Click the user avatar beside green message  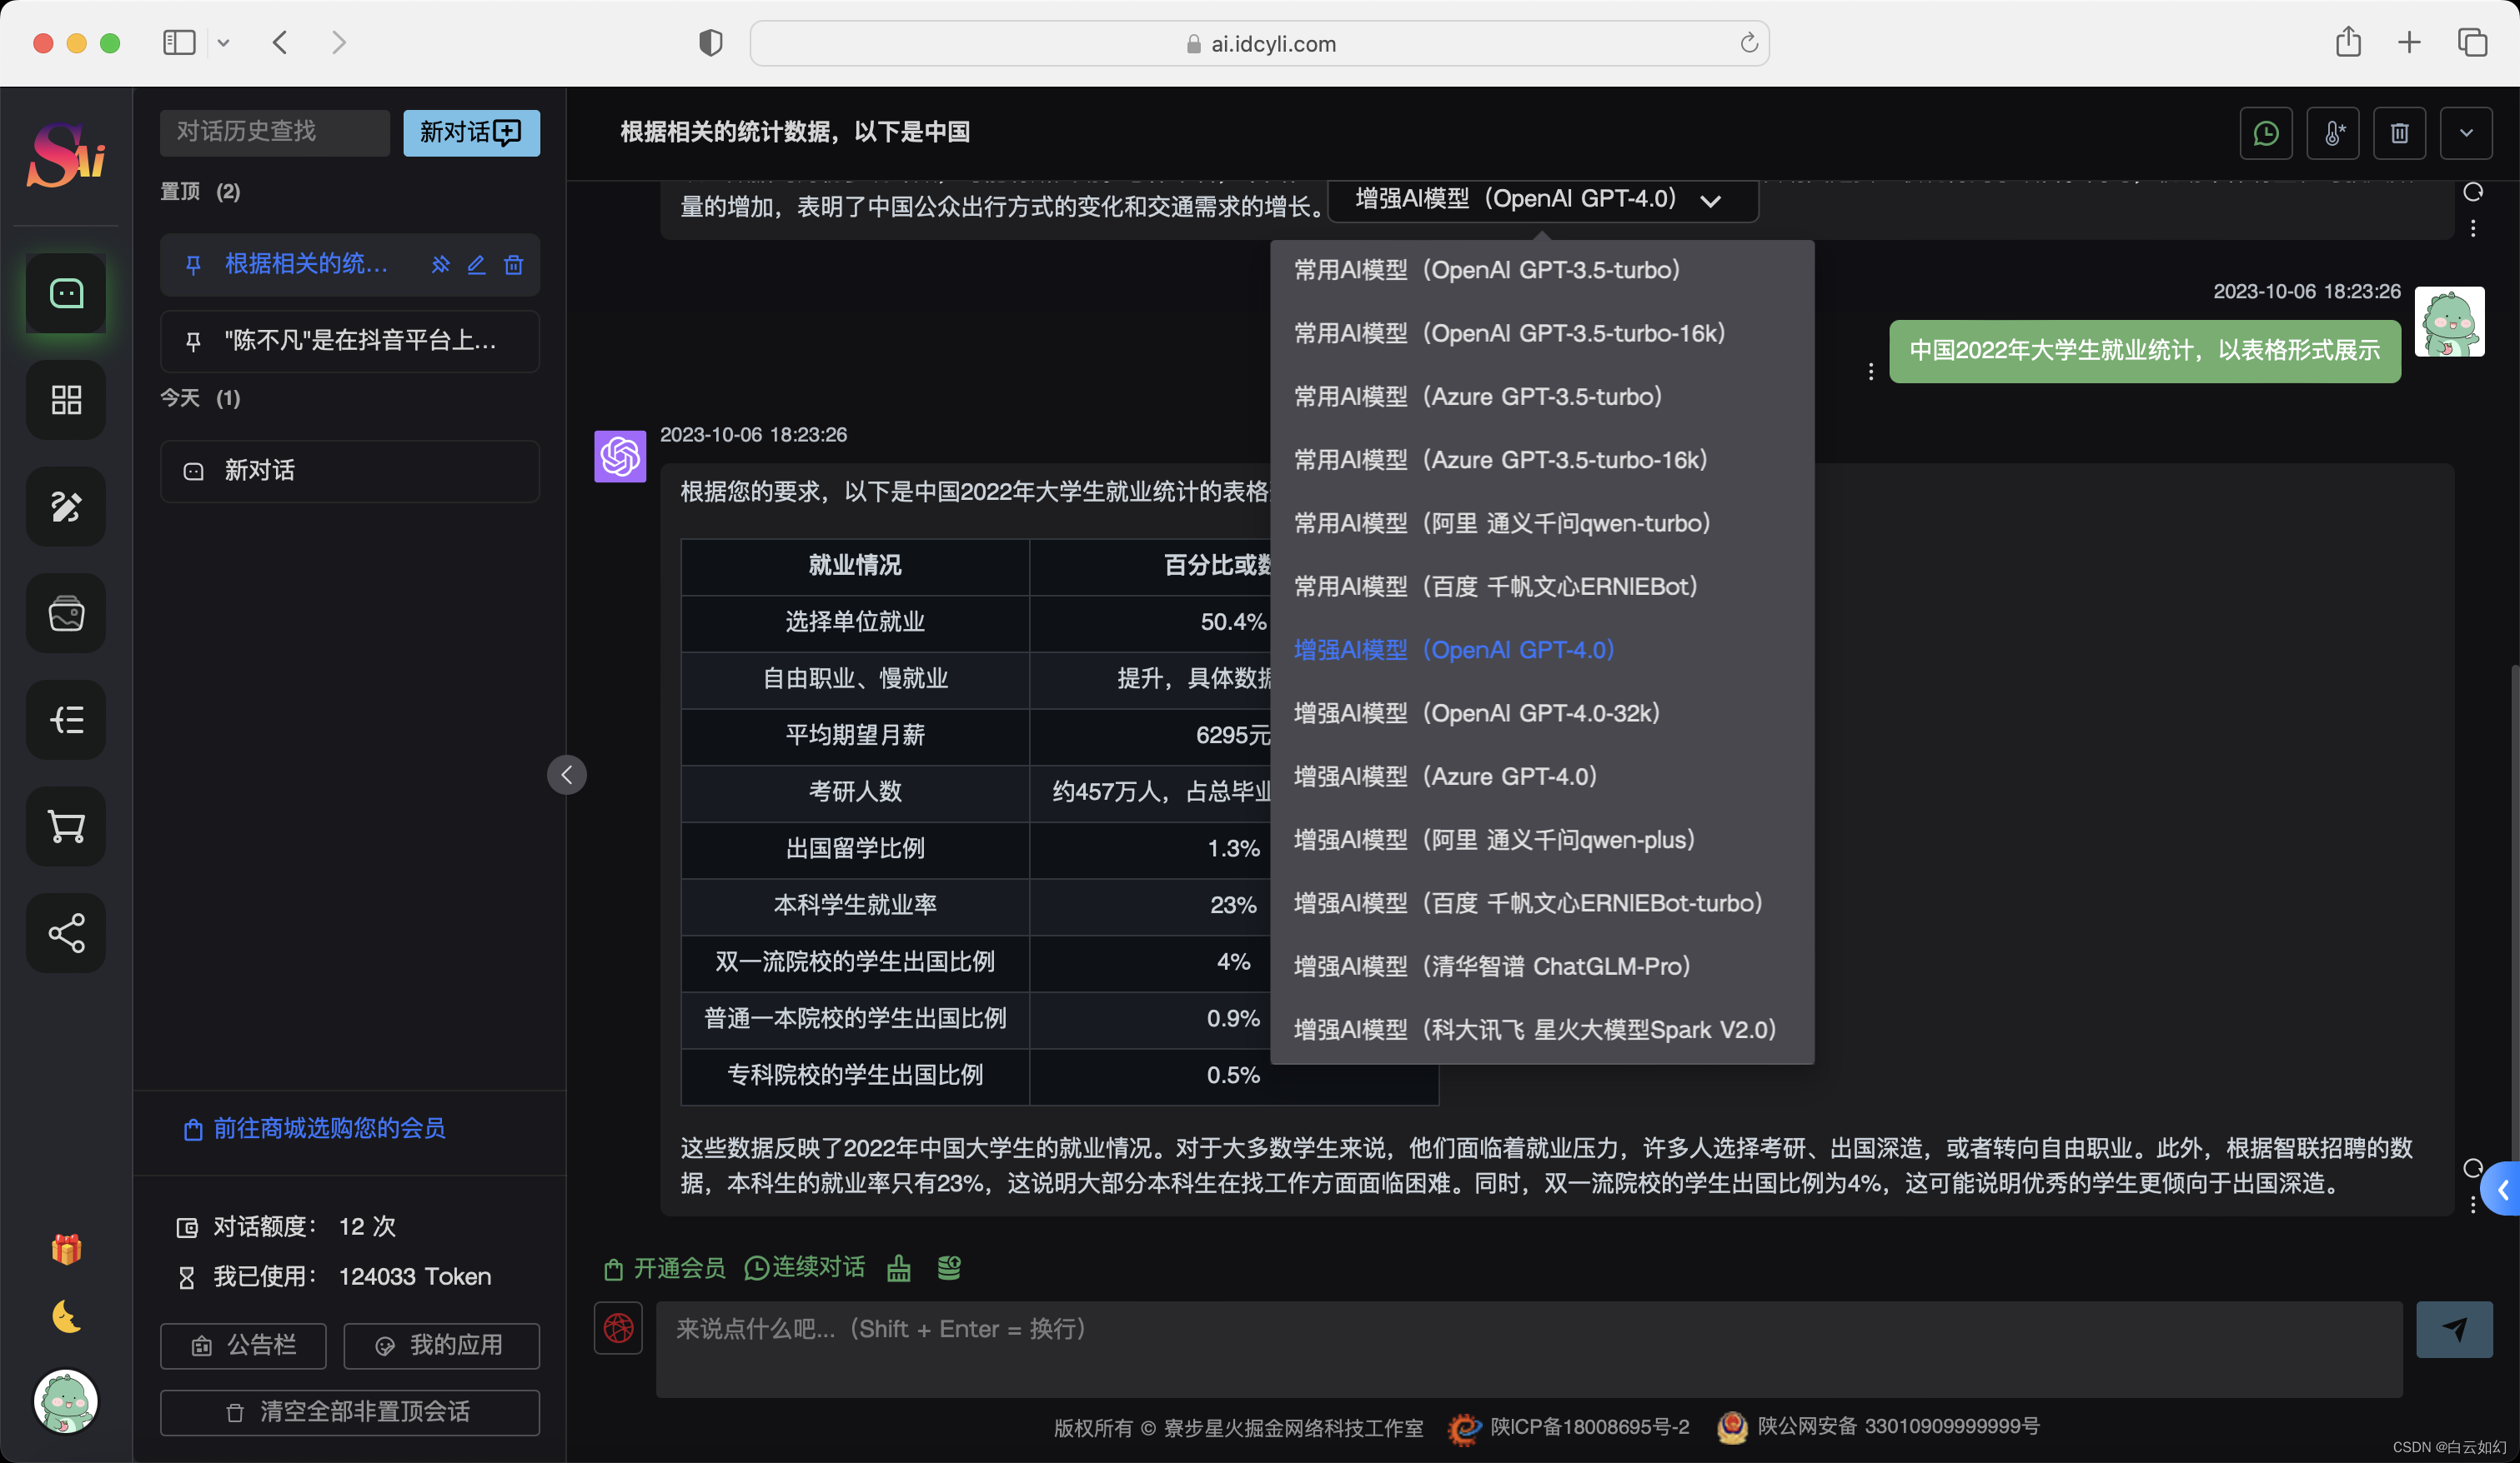coord(2449,322)
